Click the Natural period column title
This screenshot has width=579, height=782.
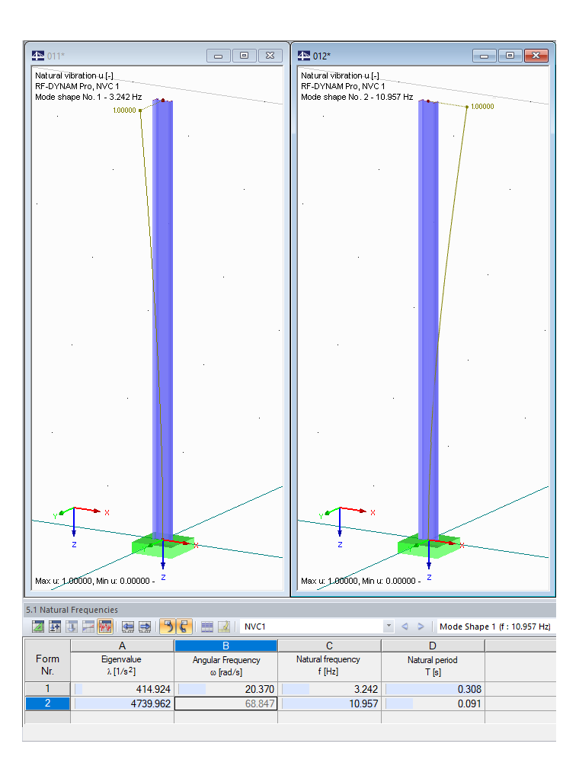(433, 660)
